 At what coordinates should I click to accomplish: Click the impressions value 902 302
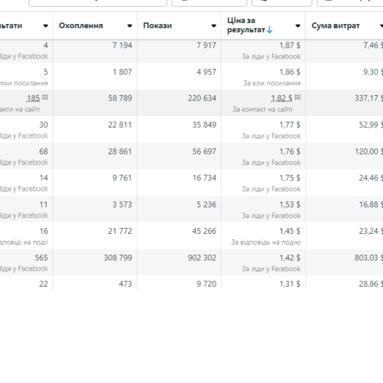pos(202,258)
